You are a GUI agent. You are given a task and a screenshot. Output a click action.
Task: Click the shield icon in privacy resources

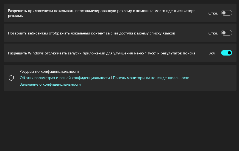pyautogui.click(x=11, y=78)
